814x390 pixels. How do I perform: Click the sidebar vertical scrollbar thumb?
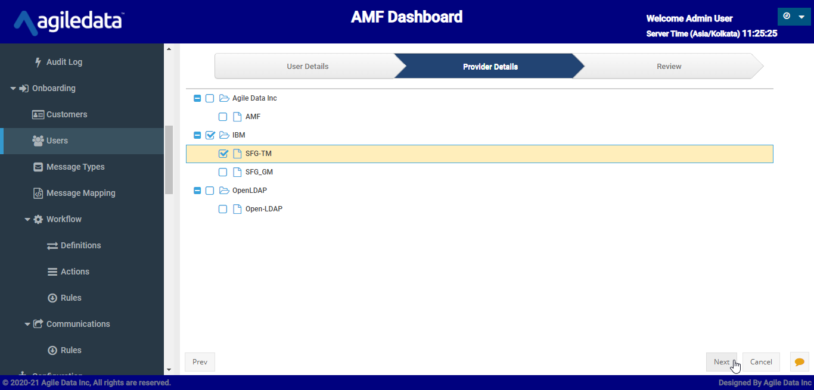coord(169,160)
